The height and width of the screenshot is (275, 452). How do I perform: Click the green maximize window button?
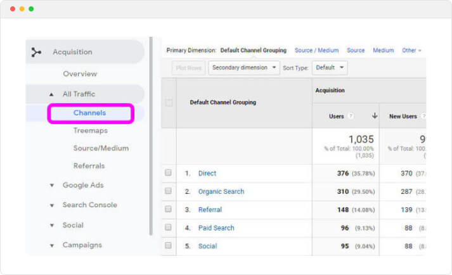point(31,9)
